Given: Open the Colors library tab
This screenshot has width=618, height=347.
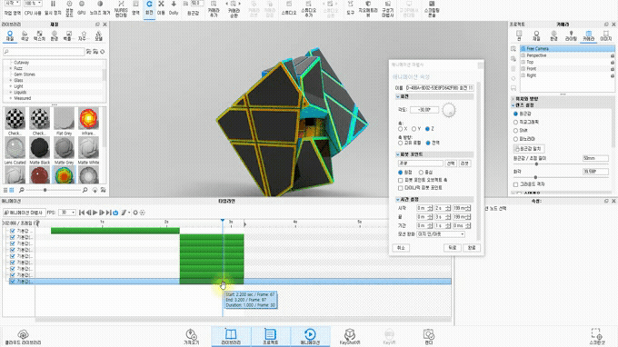Looking at the screenshot, I should tap(25, 35).
